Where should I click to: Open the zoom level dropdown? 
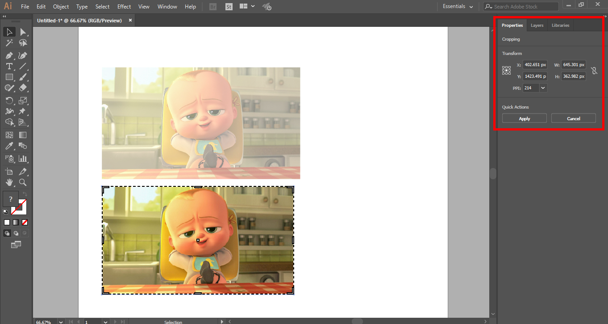point(60,322)
